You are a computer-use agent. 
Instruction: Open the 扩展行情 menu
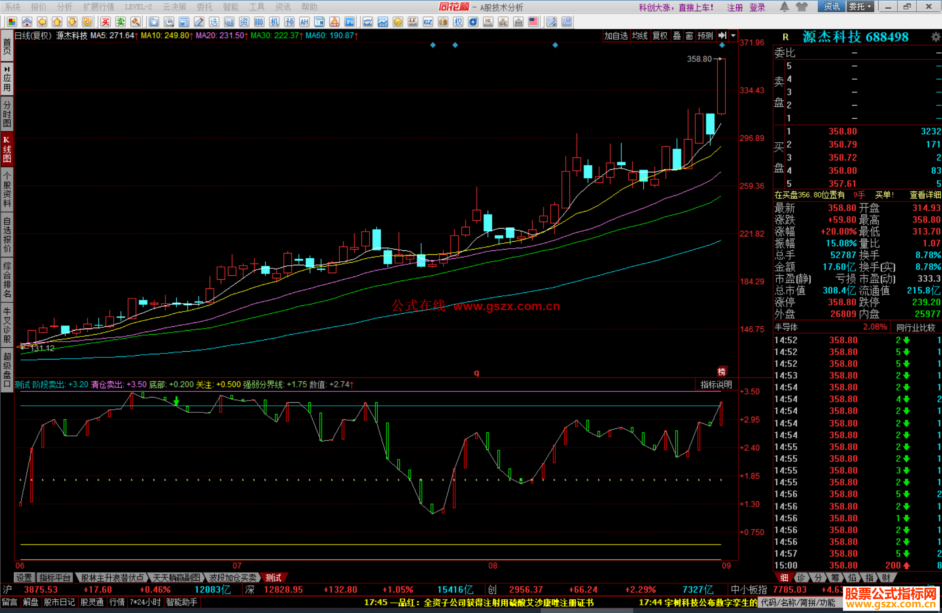point(99,7)
